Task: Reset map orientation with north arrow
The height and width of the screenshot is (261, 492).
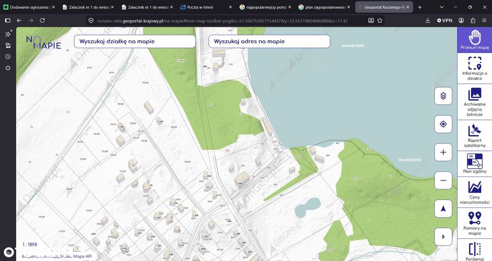Action: 443,209
